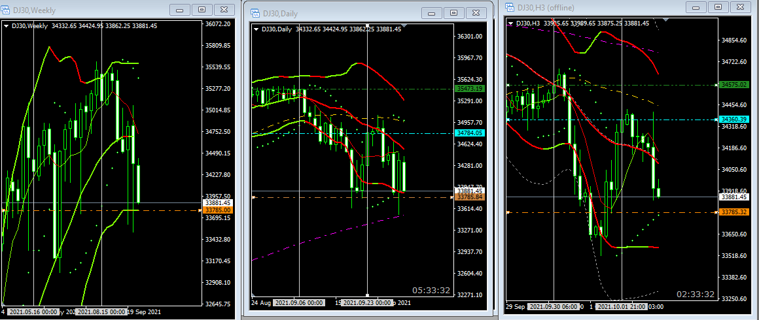
Task: Select the orange 33785.84 label in Daily chart
Action: pyautogui.click(x=470, y=197)
